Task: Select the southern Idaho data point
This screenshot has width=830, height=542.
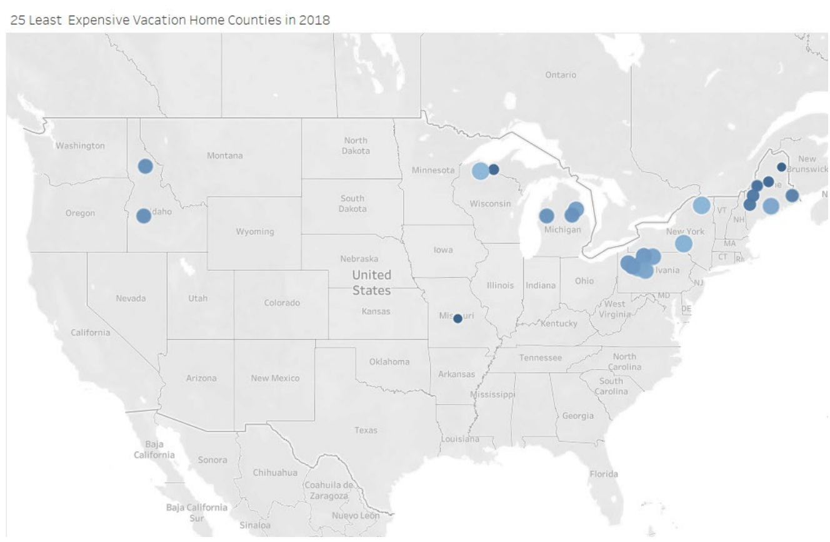Action: click(144, 216)
